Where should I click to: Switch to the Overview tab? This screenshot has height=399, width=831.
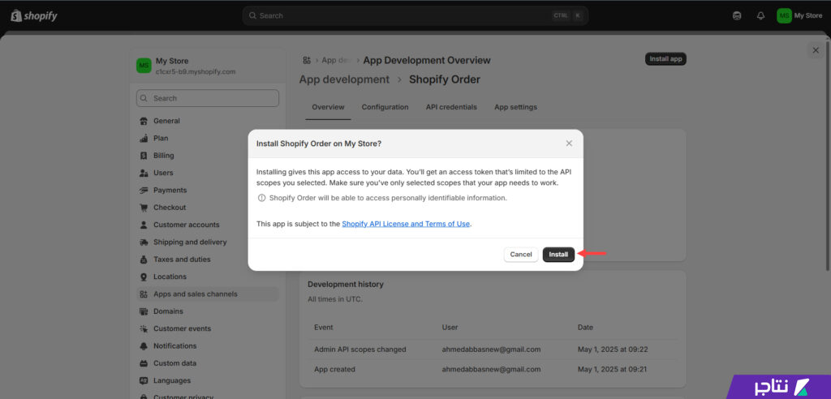pos(328,107)
